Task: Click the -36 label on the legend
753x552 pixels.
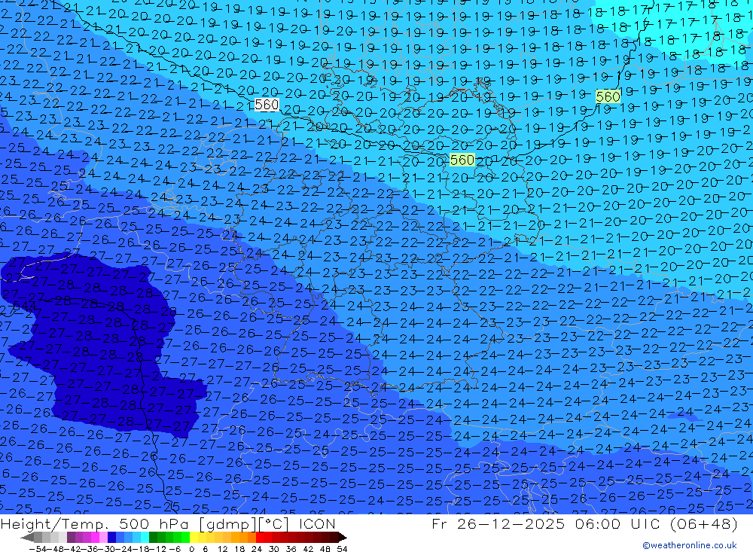Action: [90, 549]
